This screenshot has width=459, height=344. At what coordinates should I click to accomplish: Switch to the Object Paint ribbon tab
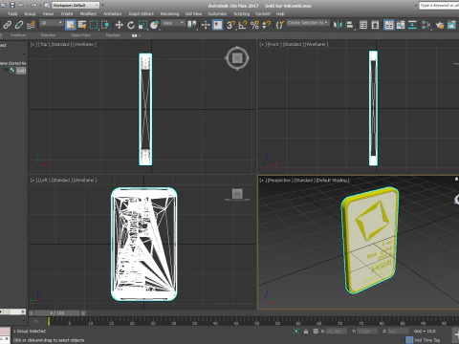pyautogui.click(x=80, y=35)
